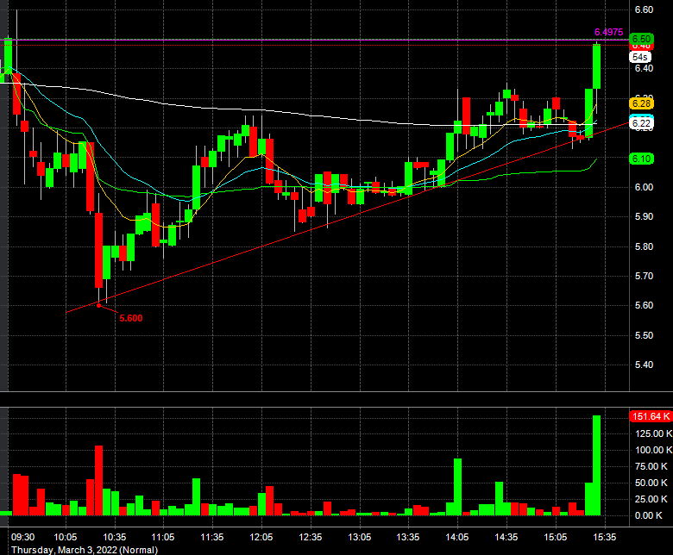Image resolution: width=673 pixels, height=555 pixels.
Task: Click the 10:05 time axis label
Action: point(66,537)
